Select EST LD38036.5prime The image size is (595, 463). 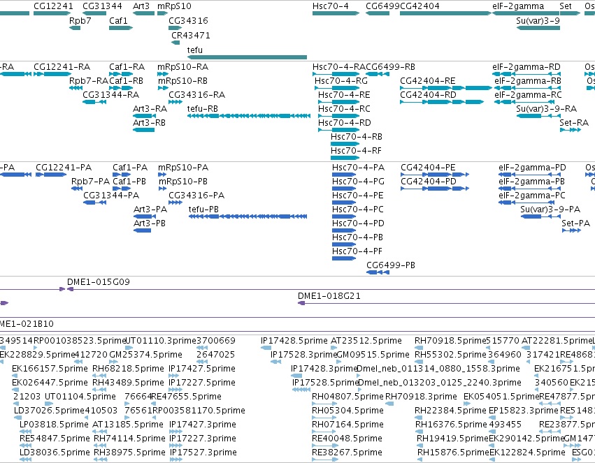(25, 460)
